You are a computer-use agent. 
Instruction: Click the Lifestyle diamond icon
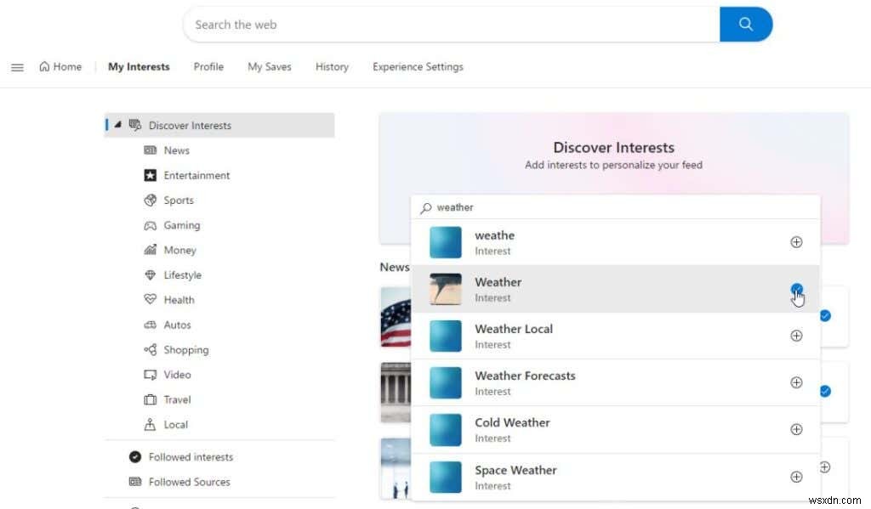coord(150,274)
